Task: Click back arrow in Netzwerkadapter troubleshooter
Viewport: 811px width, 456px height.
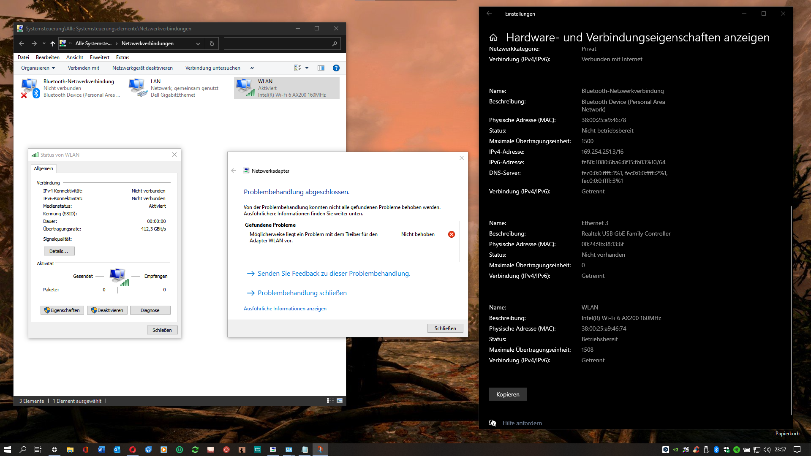Action: [234, 171]
